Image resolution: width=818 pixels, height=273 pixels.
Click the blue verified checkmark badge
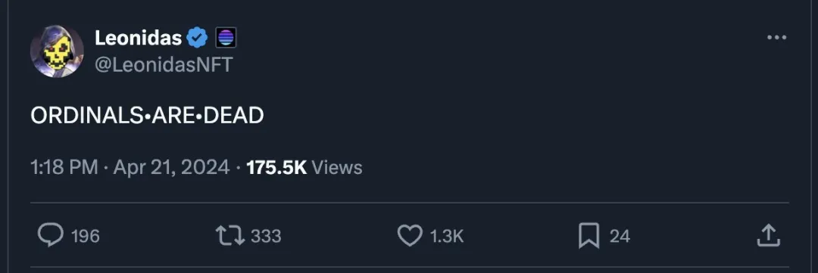tap(198, 38)
